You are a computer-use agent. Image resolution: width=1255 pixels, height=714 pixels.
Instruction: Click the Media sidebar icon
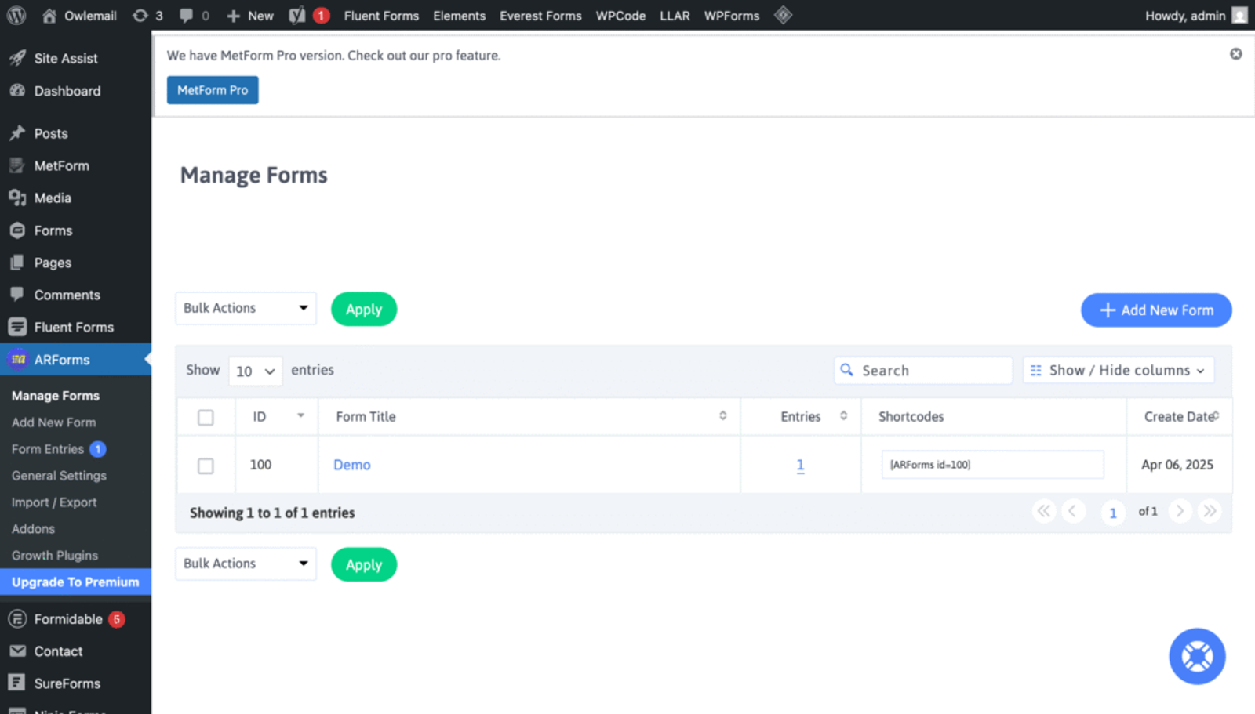pyautogui.click(x=17, y=198)
